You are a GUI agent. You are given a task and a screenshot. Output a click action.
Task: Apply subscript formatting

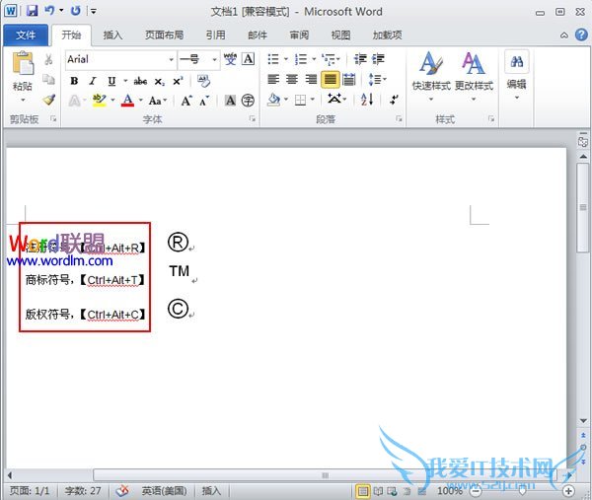coord(159,82)
